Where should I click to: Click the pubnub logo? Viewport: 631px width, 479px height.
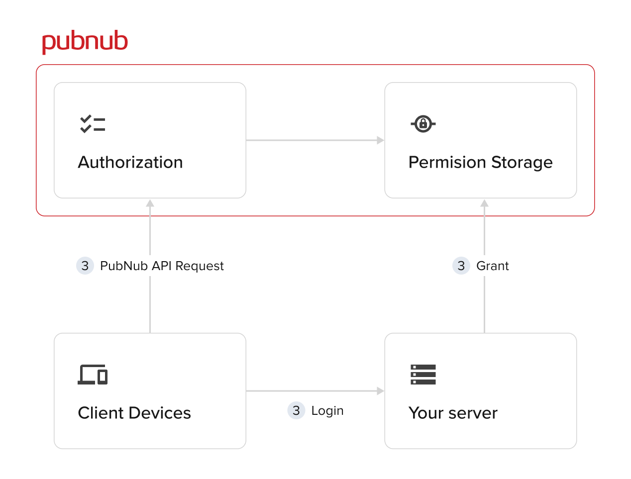coord(85,41)
